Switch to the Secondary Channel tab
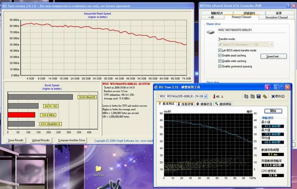 [x=276, y=17]
